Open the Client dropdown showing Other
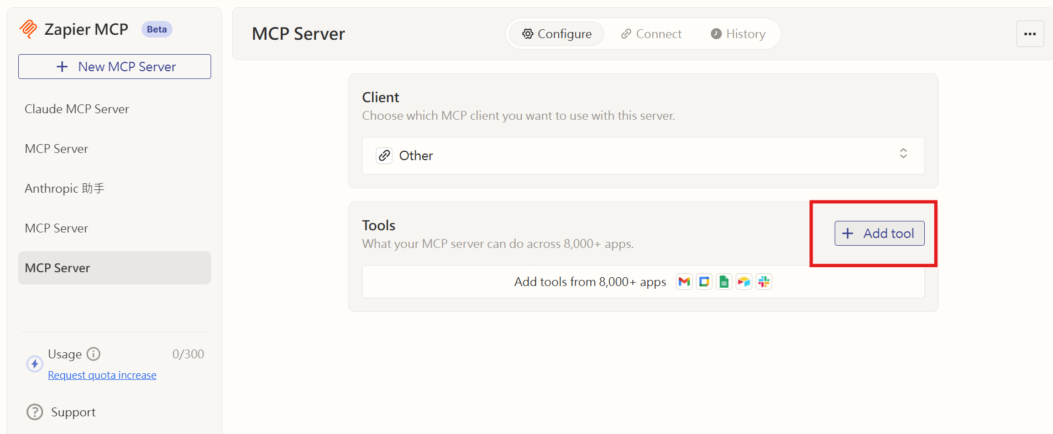 click(x=643, y=156)
